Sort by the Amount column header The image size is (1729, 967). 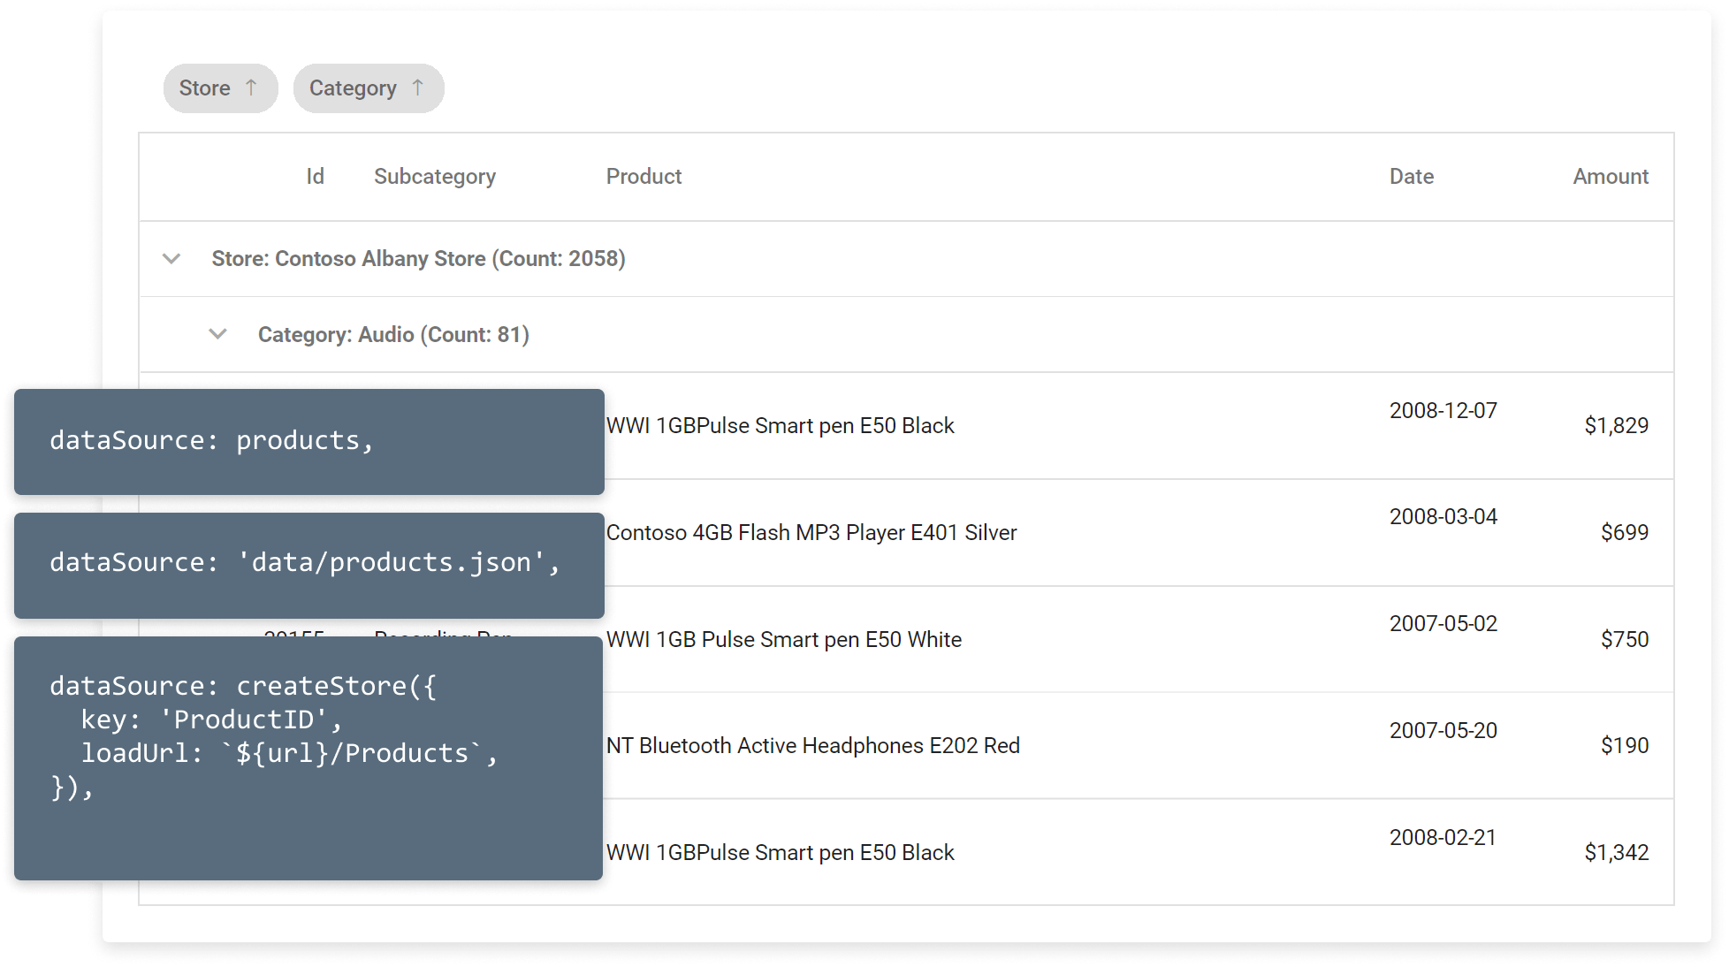[x=1610, y=177]
